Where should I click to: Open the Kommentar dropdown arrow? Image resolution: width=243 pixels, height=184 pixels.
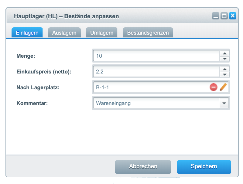[224, 103]
